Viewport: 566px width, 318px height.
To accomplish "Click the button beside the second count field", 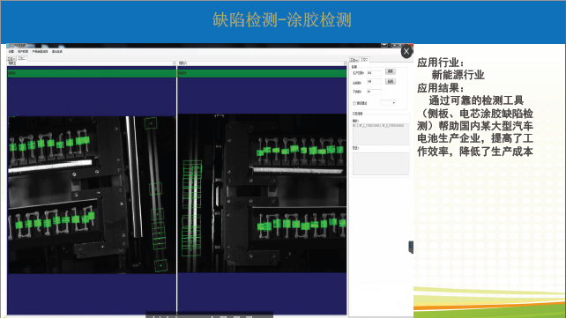I will pyautogui.click(x=391, y=82).
